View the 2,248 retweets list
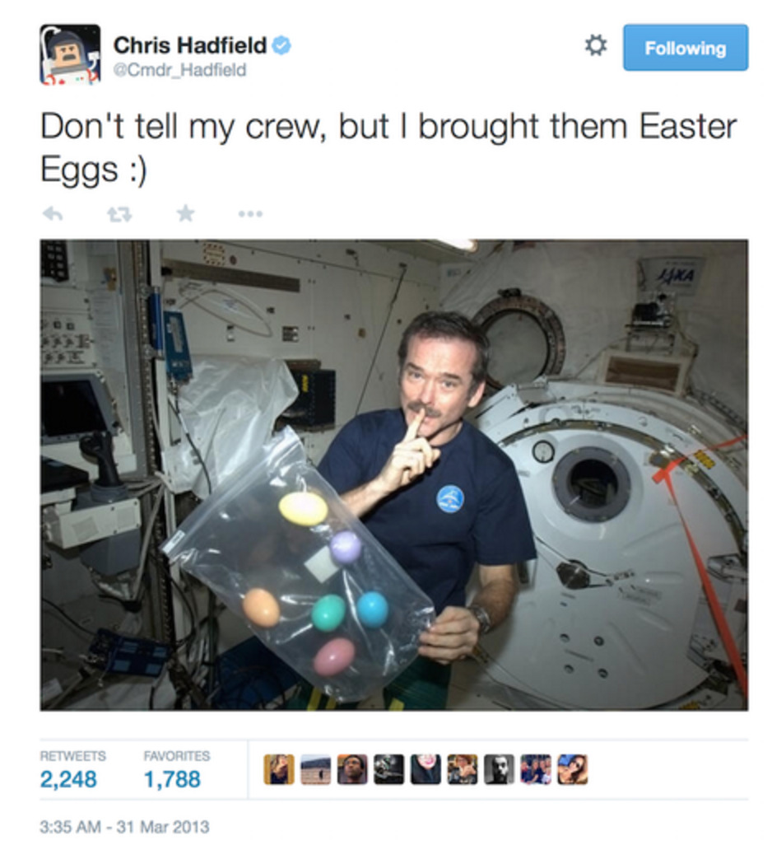 click(x=68, y=769)
